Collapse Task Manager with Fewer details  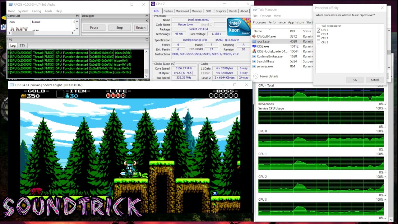266,76
